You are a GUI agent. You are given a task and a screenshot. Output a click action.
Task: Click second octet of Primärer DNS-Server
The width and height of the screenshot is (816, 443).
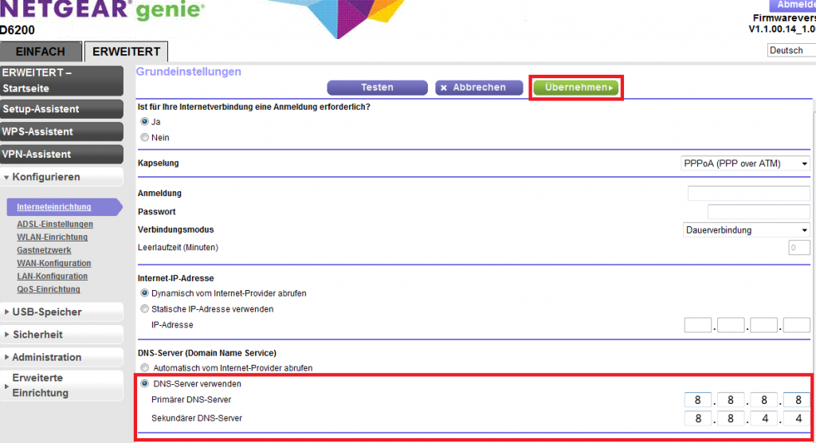[x=731, y=400]
